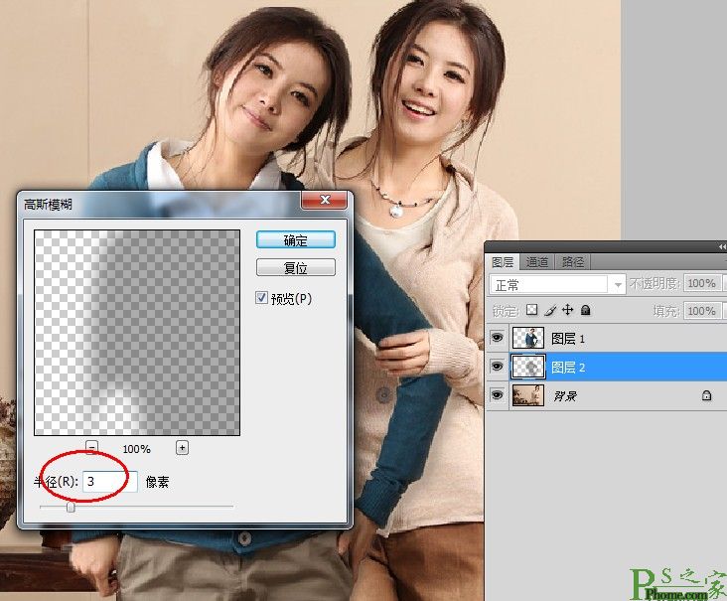Click the 填充 fill value field
Viewport: 727px width, 601px height.
(x=701, y=311)
